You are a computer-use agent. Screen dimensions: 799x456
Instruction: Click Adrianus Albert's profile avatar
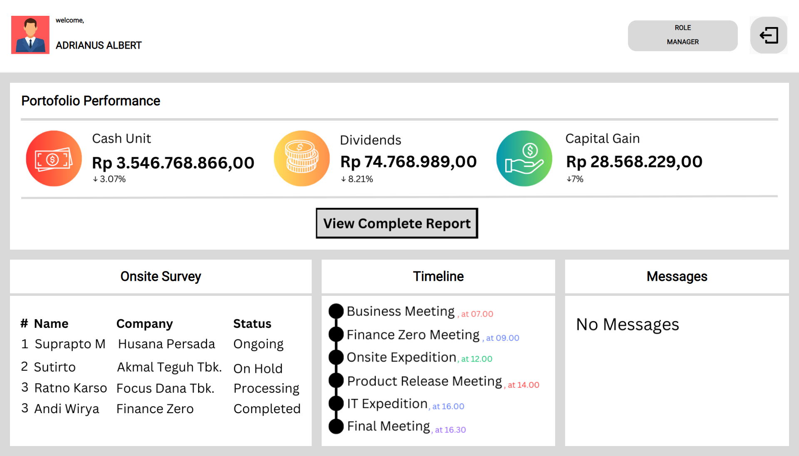[30, 35]
